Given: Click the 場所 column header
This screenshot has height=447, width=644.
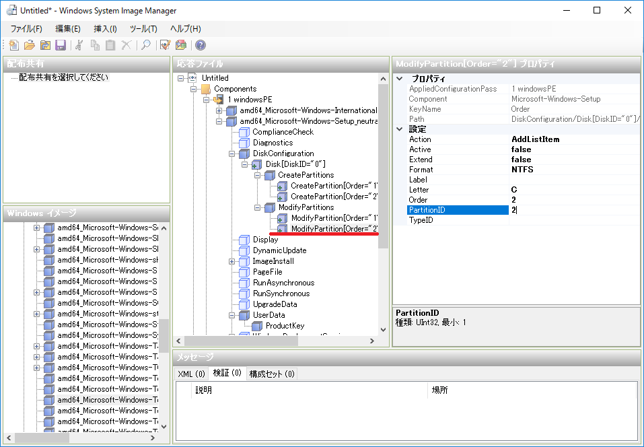Looking at the screenshot, I should pos(532,390).
